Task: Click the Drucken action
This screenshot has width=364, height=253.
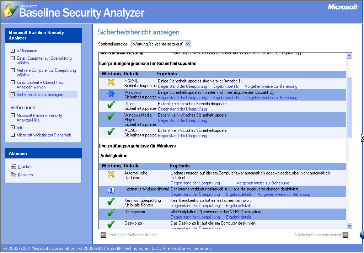Action: click(25, 167)
